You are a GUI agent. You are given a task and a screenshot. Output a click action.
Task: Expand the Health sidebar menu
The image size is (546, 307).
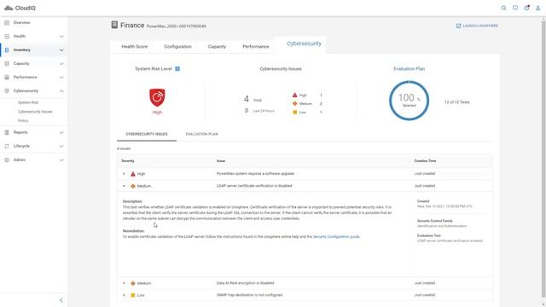click(x=61, y=36)
